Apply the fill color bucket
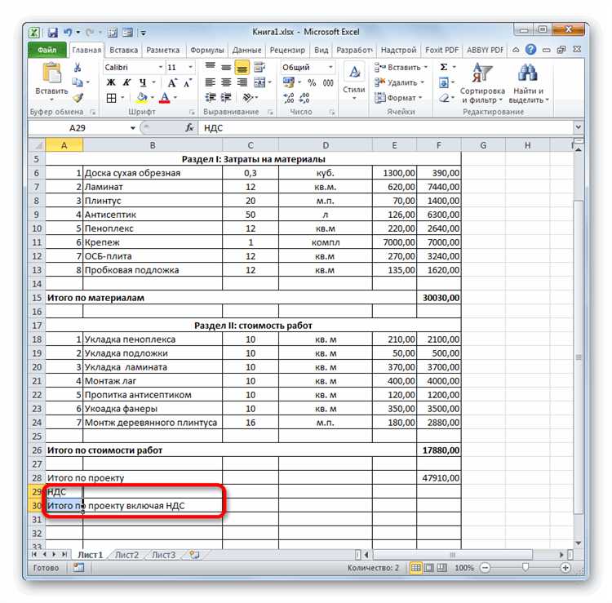This screenshot has height=603, width=612. click(142, 98)
